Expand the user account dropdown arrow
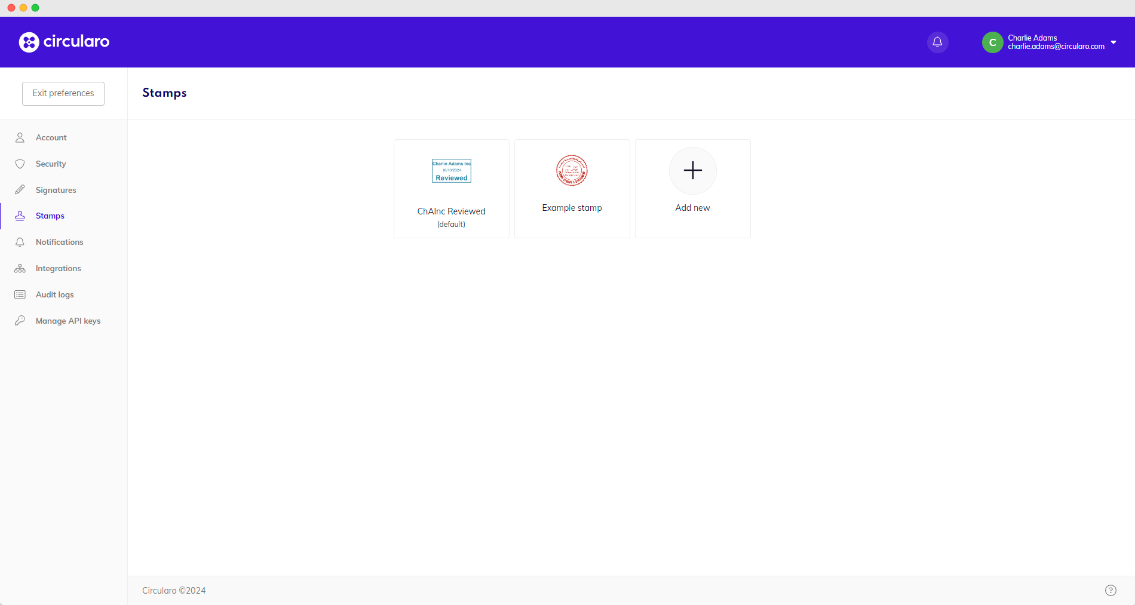Screen dimensions: 1135x605 pyautogui.click(x=1113, y=42)
